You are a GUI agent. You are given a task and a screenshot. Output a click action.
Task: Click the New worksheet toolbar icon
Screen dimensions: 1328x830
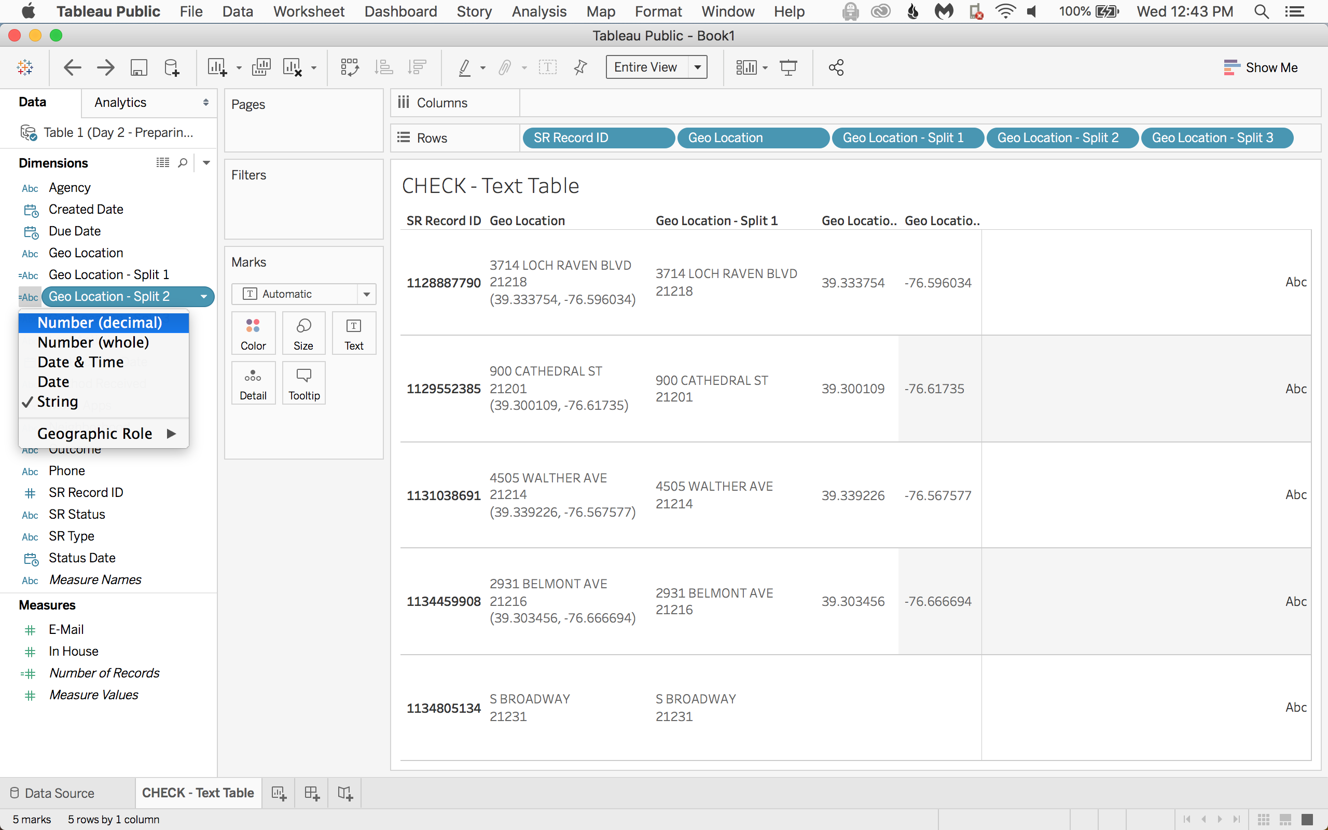(x=217, y=67)
